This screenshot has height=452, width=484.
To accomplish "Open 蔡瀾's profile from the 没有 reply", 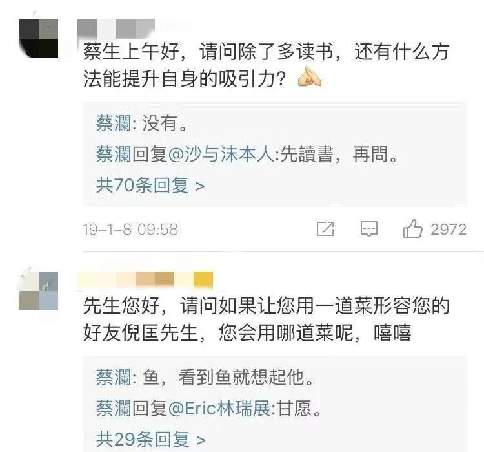I will (114, 123).
